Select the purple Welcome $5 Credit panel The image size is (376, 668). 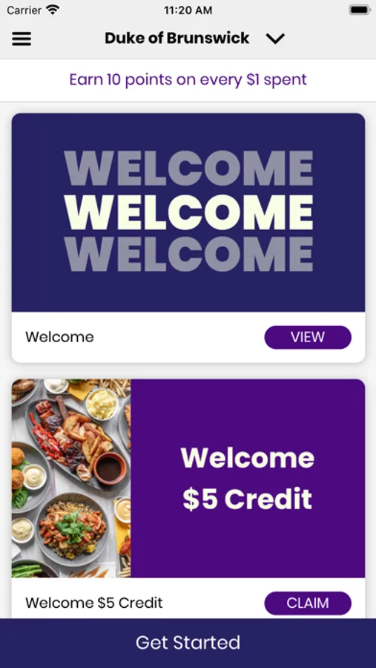248,479
